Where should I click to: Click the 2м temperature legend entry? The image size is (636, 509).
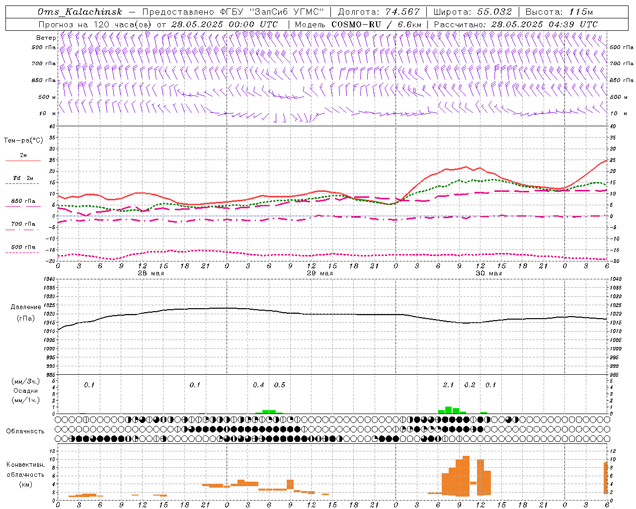(x=23, y=155)
